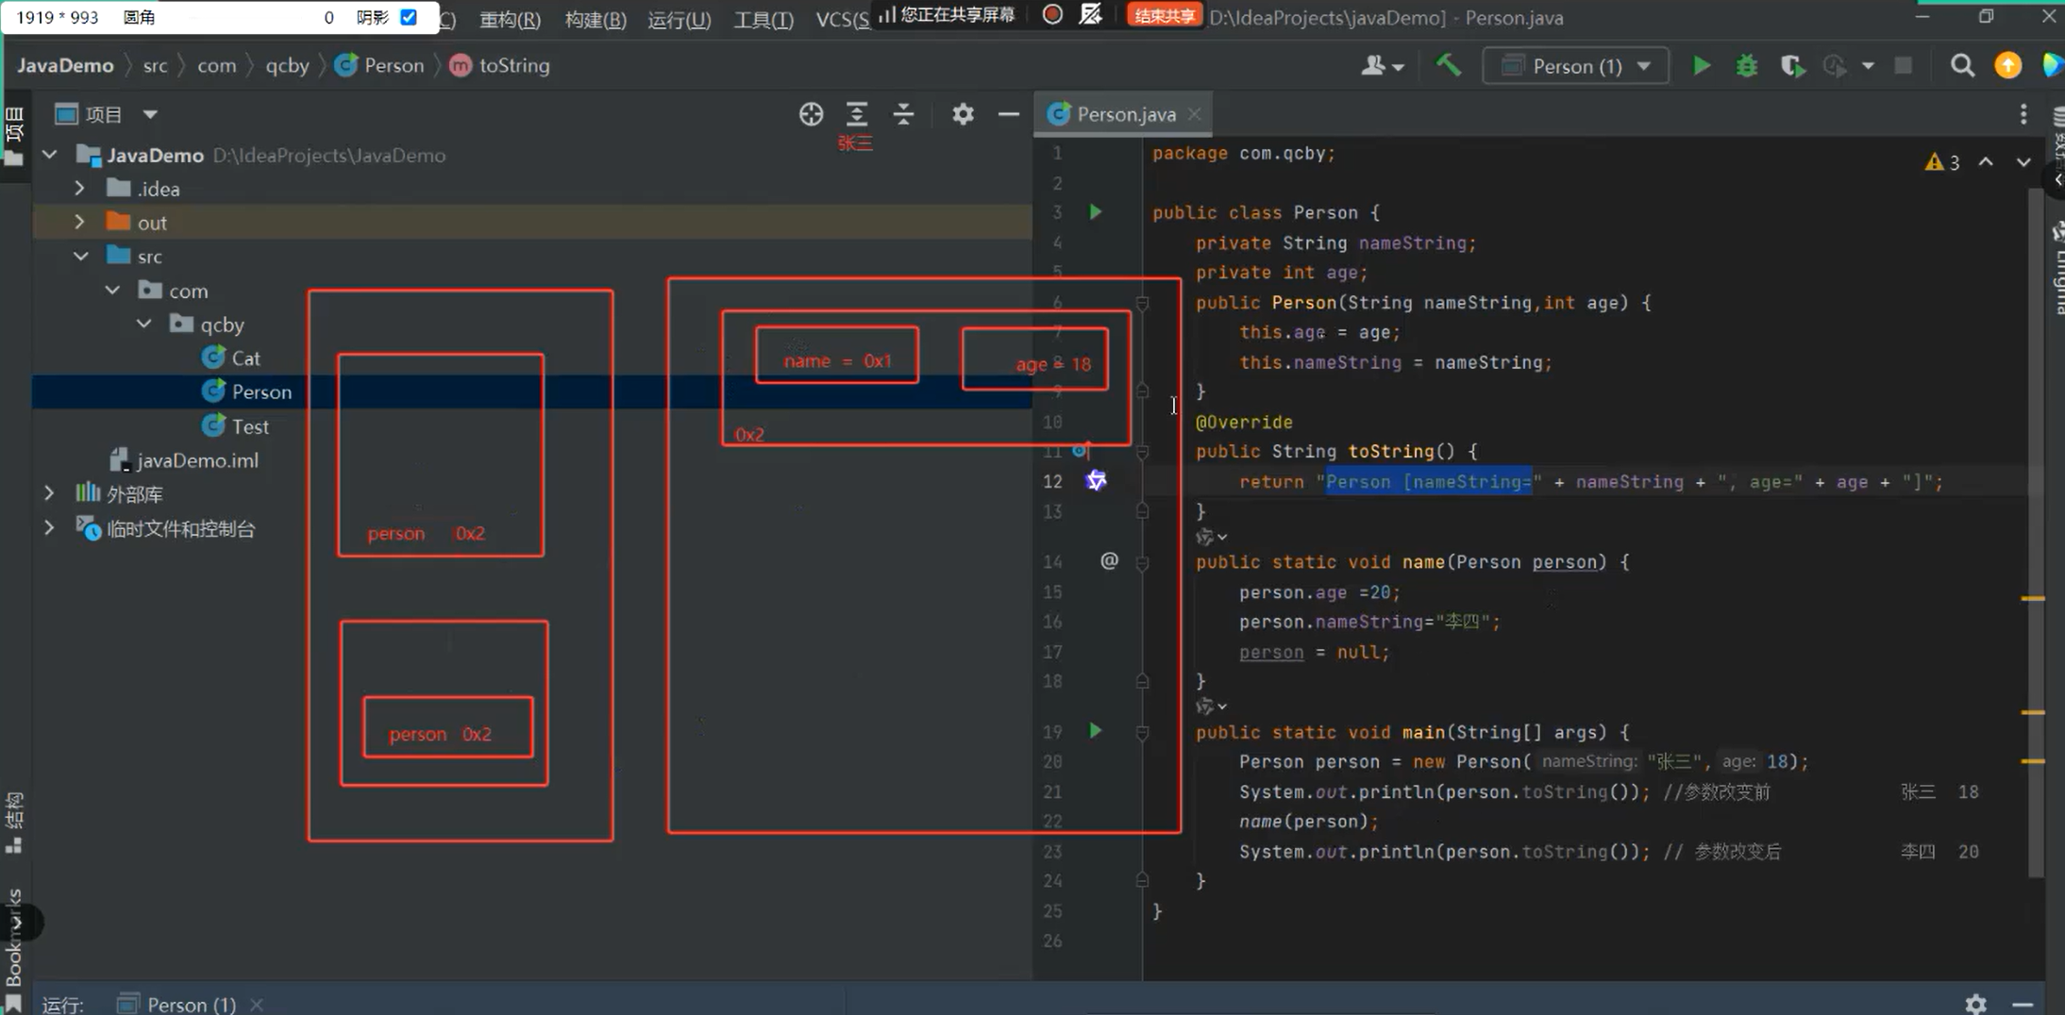
Task: Collapse all in project panel
Action: click(x=903, y=114)
